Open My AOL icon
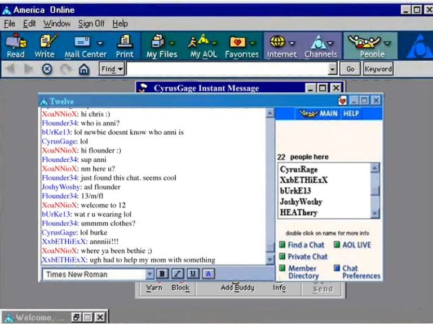 point(198,40)
